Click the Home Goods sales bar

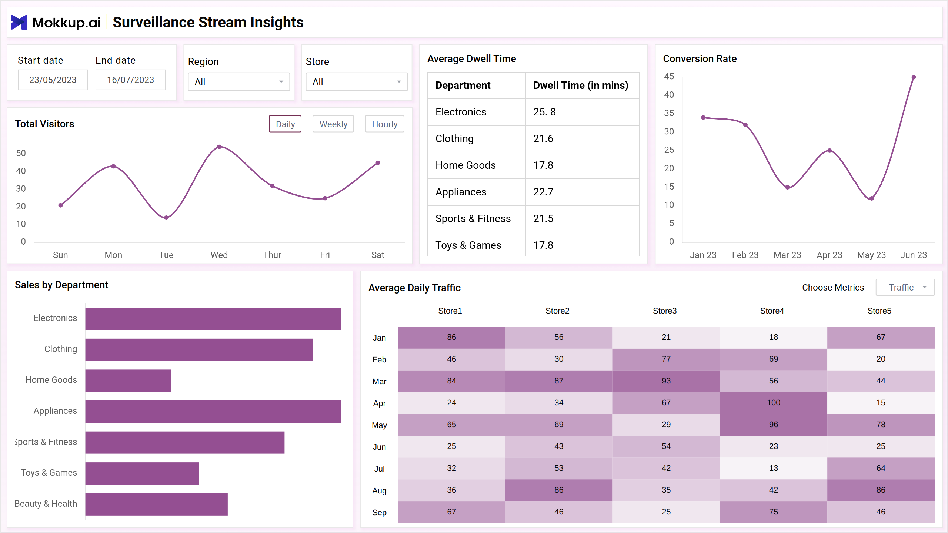[x=128, y=381]
